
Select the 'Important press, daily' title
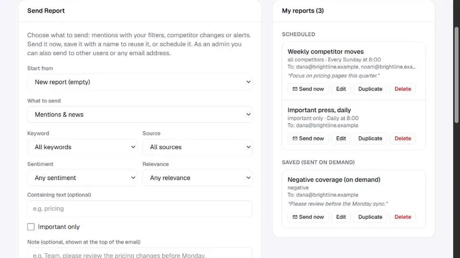coord(319,110)
